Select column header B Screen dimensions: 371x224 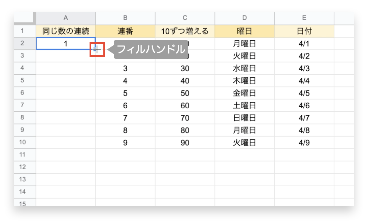point(125,18)
